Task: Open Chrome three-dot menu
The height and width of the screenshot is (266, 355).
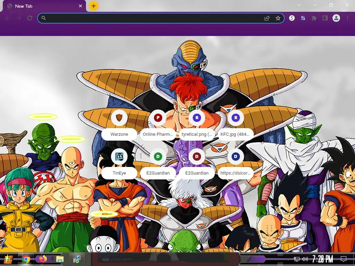Action: coord(347,18)
